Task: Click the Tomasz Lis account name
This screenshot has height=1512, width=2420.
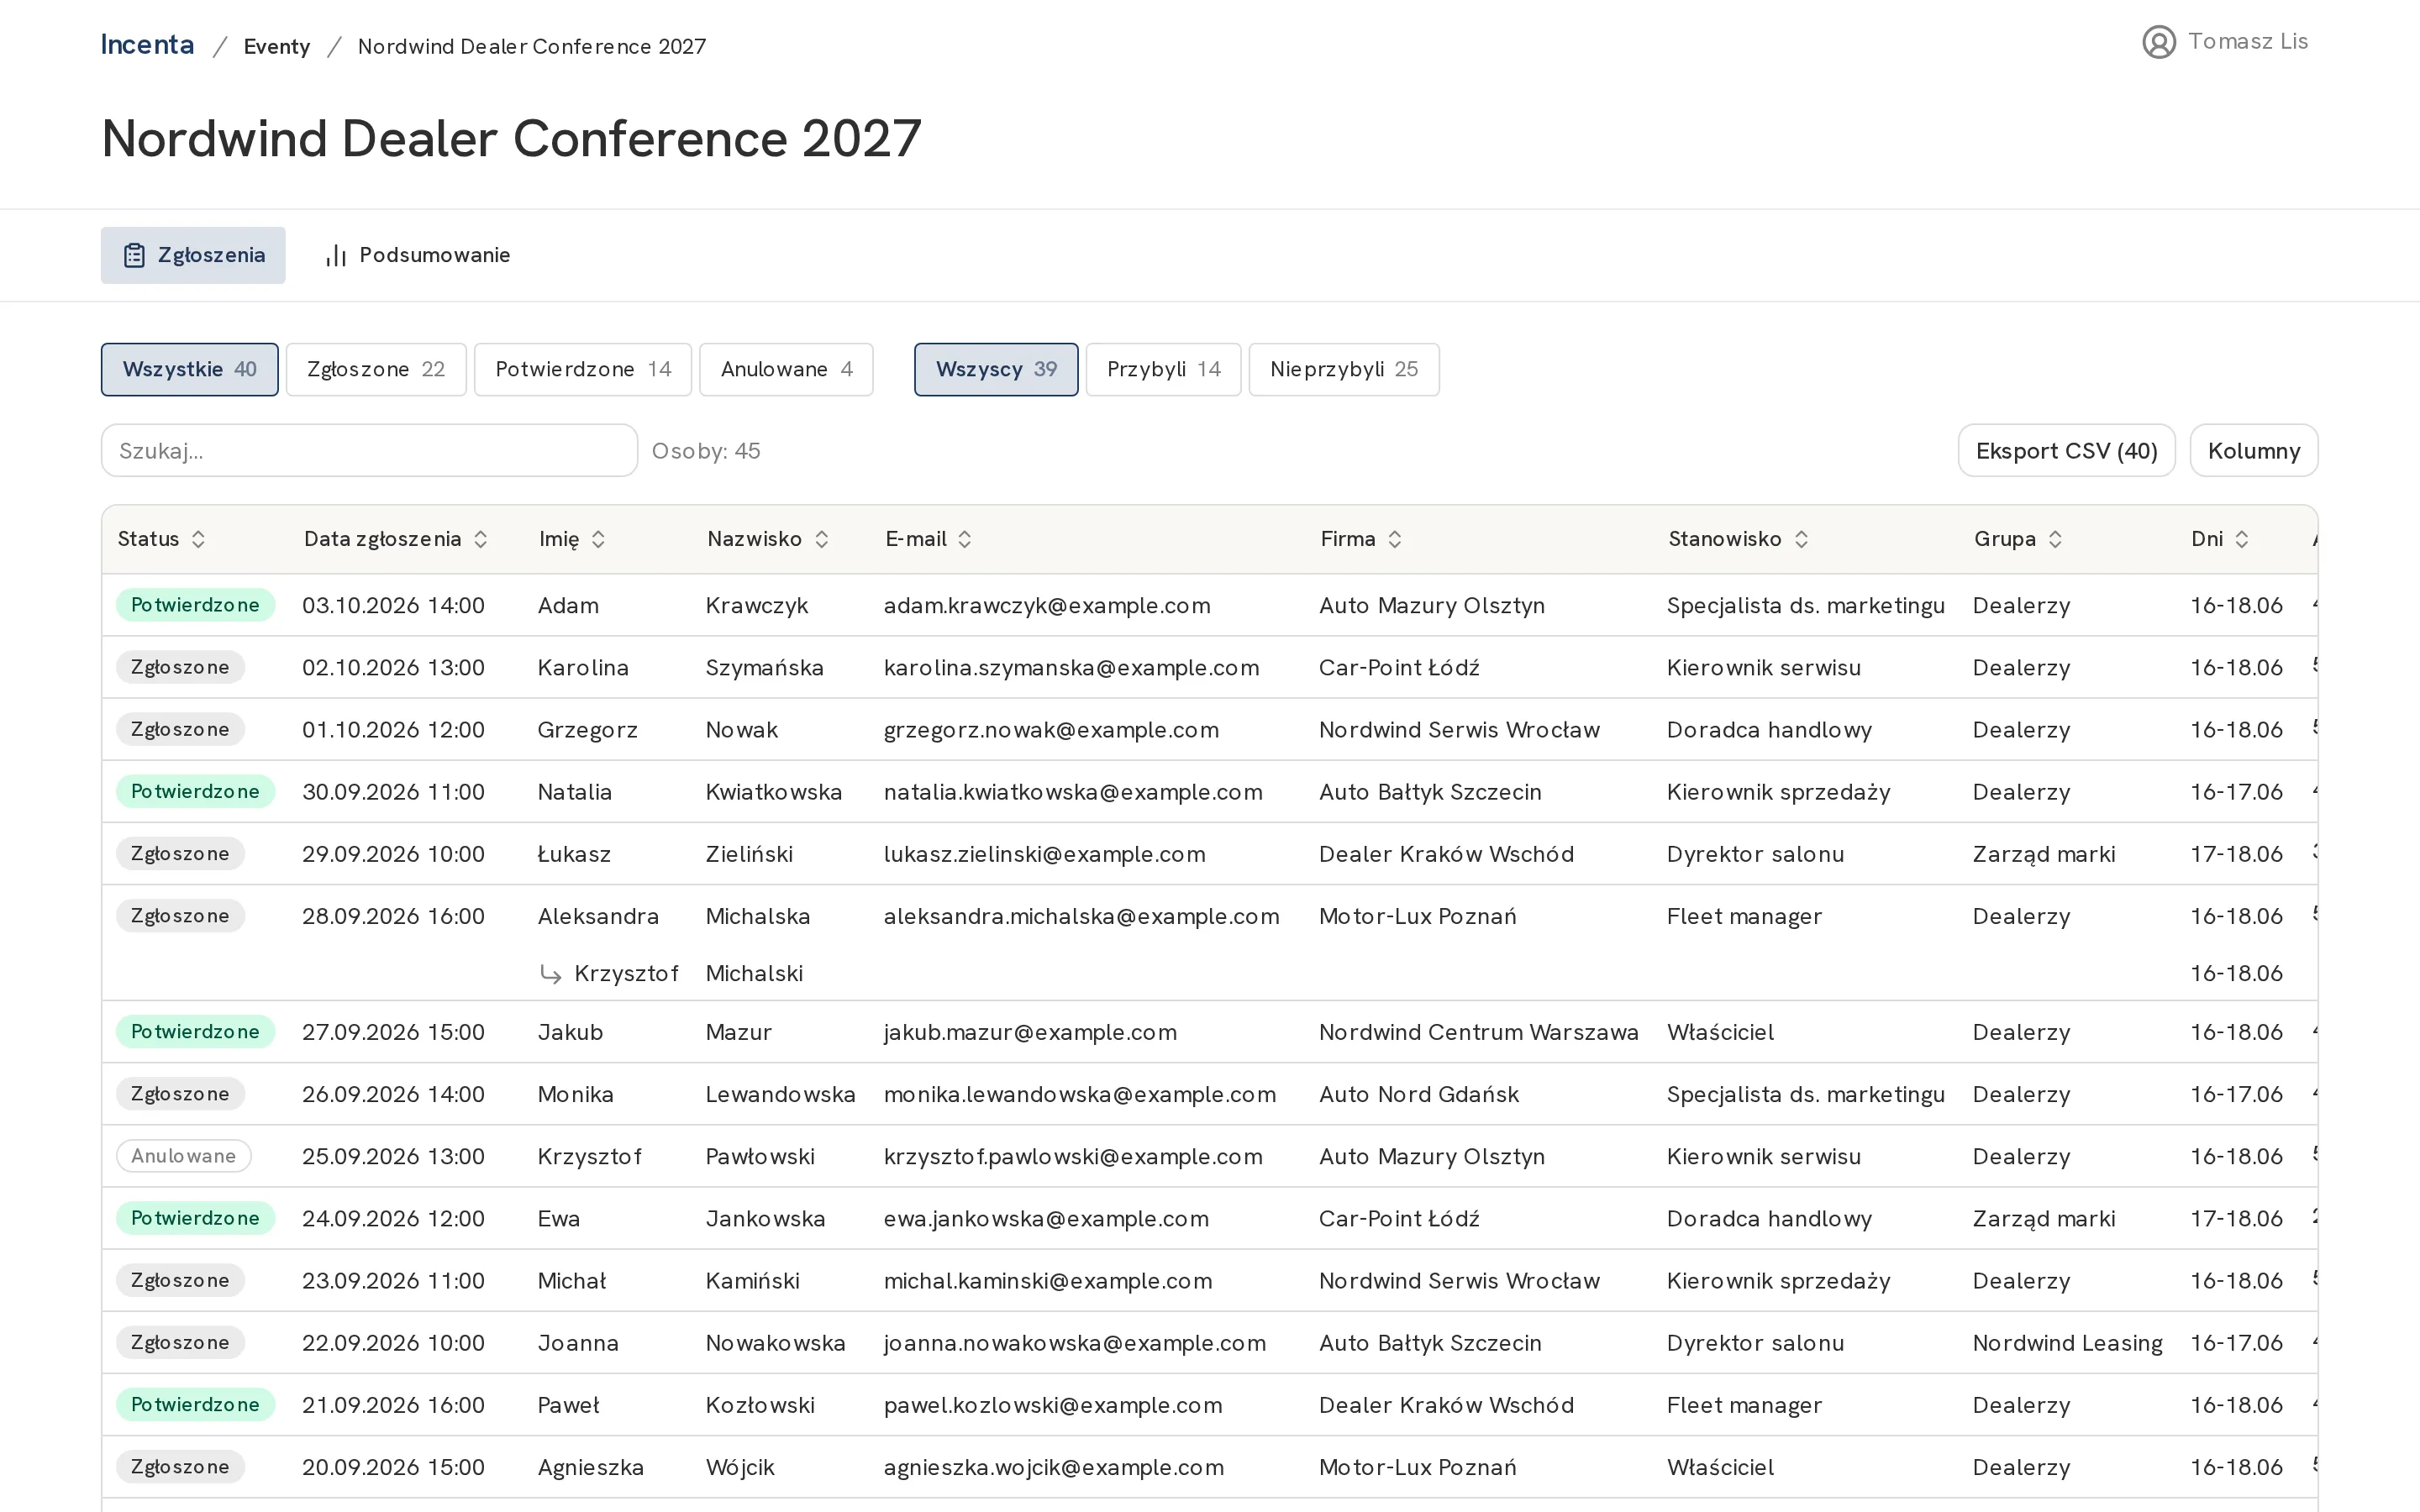Action: pos(2247,42)
